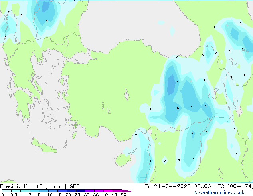Select the 40–45 mm magenta legend swatch
Image resolution: width=253 pixels, height=196 pixels.
point(108,191)
